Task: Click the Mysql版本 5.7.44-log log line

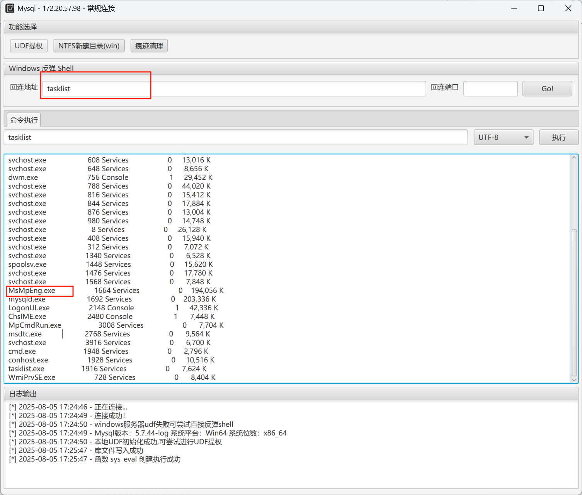Action: 148,433
